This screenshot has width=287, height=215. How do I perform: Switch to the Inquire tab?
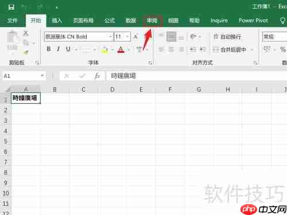(219, 21)
